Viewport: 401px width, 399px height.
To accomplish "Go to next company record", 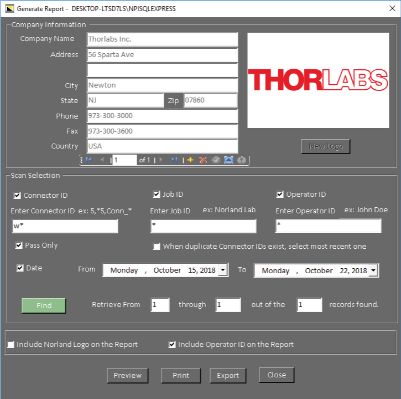I will 161,160.
